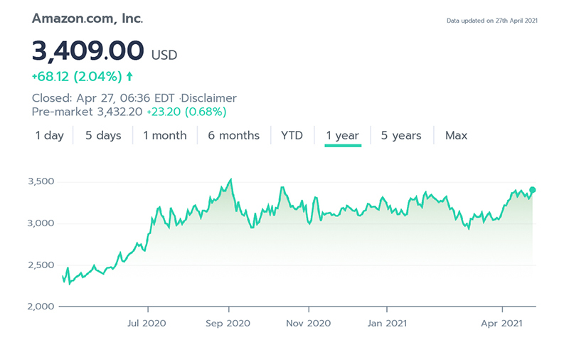Open the 1 month range tab

pyautogui.click(x=165, y=136)
